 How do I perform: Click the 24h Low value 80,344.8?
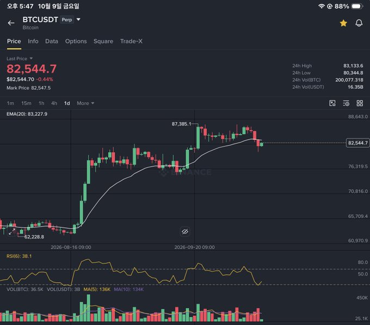coord(353,73)
